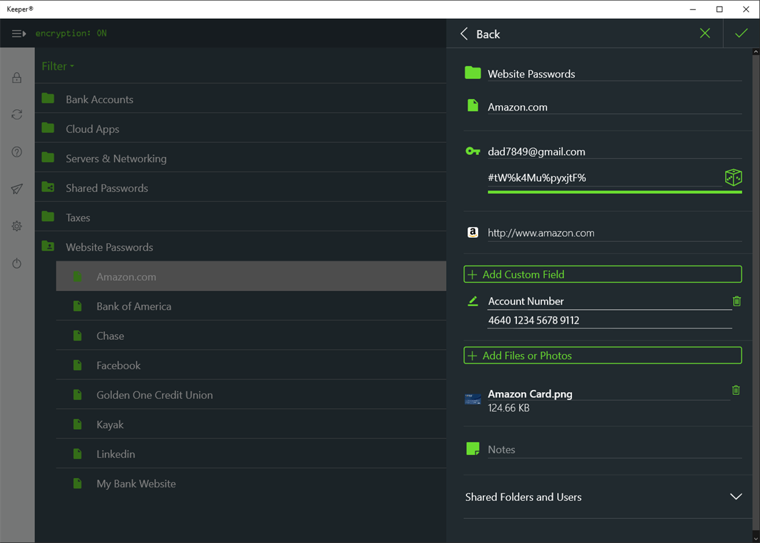Viewport: 760px width, 543px height.
Task: Toggle the hamburger menu sidebar
Action: (x=18, y=34)
